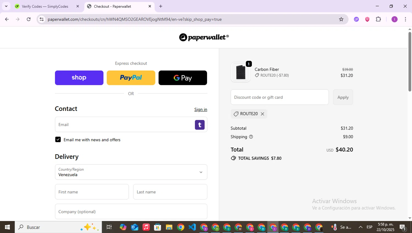
Task: Open the notifications center icon
Action: [403, 227]
